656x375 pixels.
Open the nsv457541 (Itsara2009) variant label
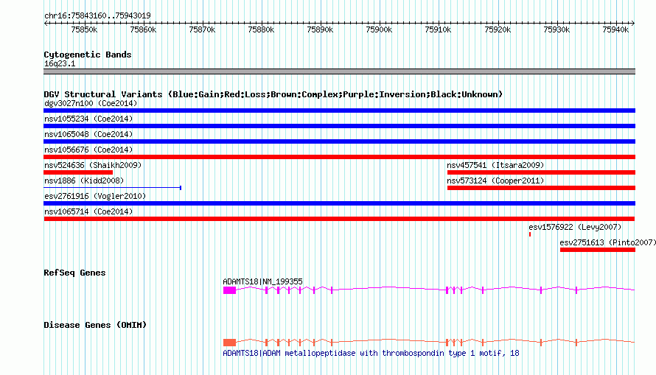pos(495,165)
